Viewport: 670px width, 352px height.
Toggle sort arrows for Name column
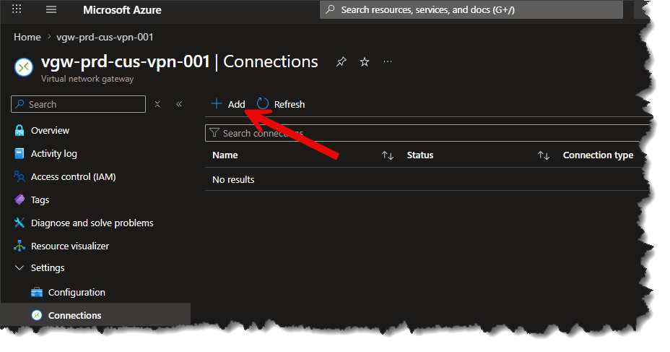tap(388, 155)
